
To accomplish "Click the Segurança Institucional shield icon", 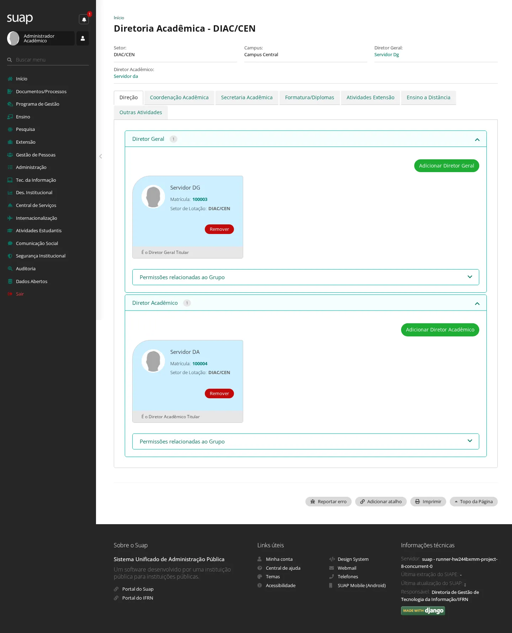I will click(x=10, y=256).
